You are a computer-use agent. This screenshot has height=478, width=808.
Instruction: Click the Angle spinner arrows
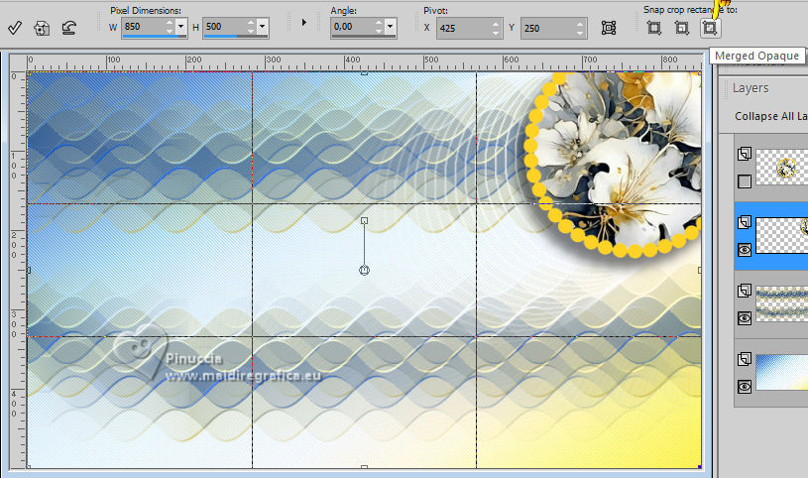(379, 27)
